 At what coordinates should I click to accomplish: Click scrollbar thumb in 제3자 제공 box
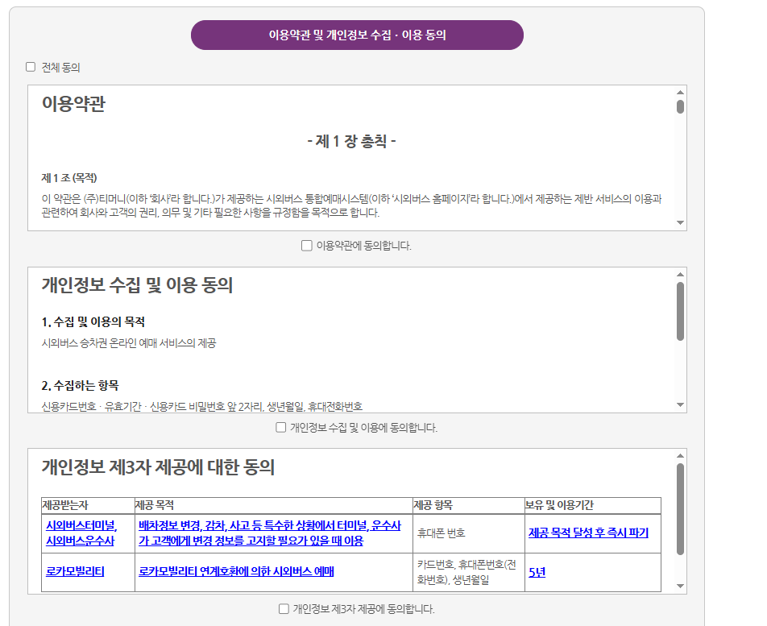click(680, 509)
